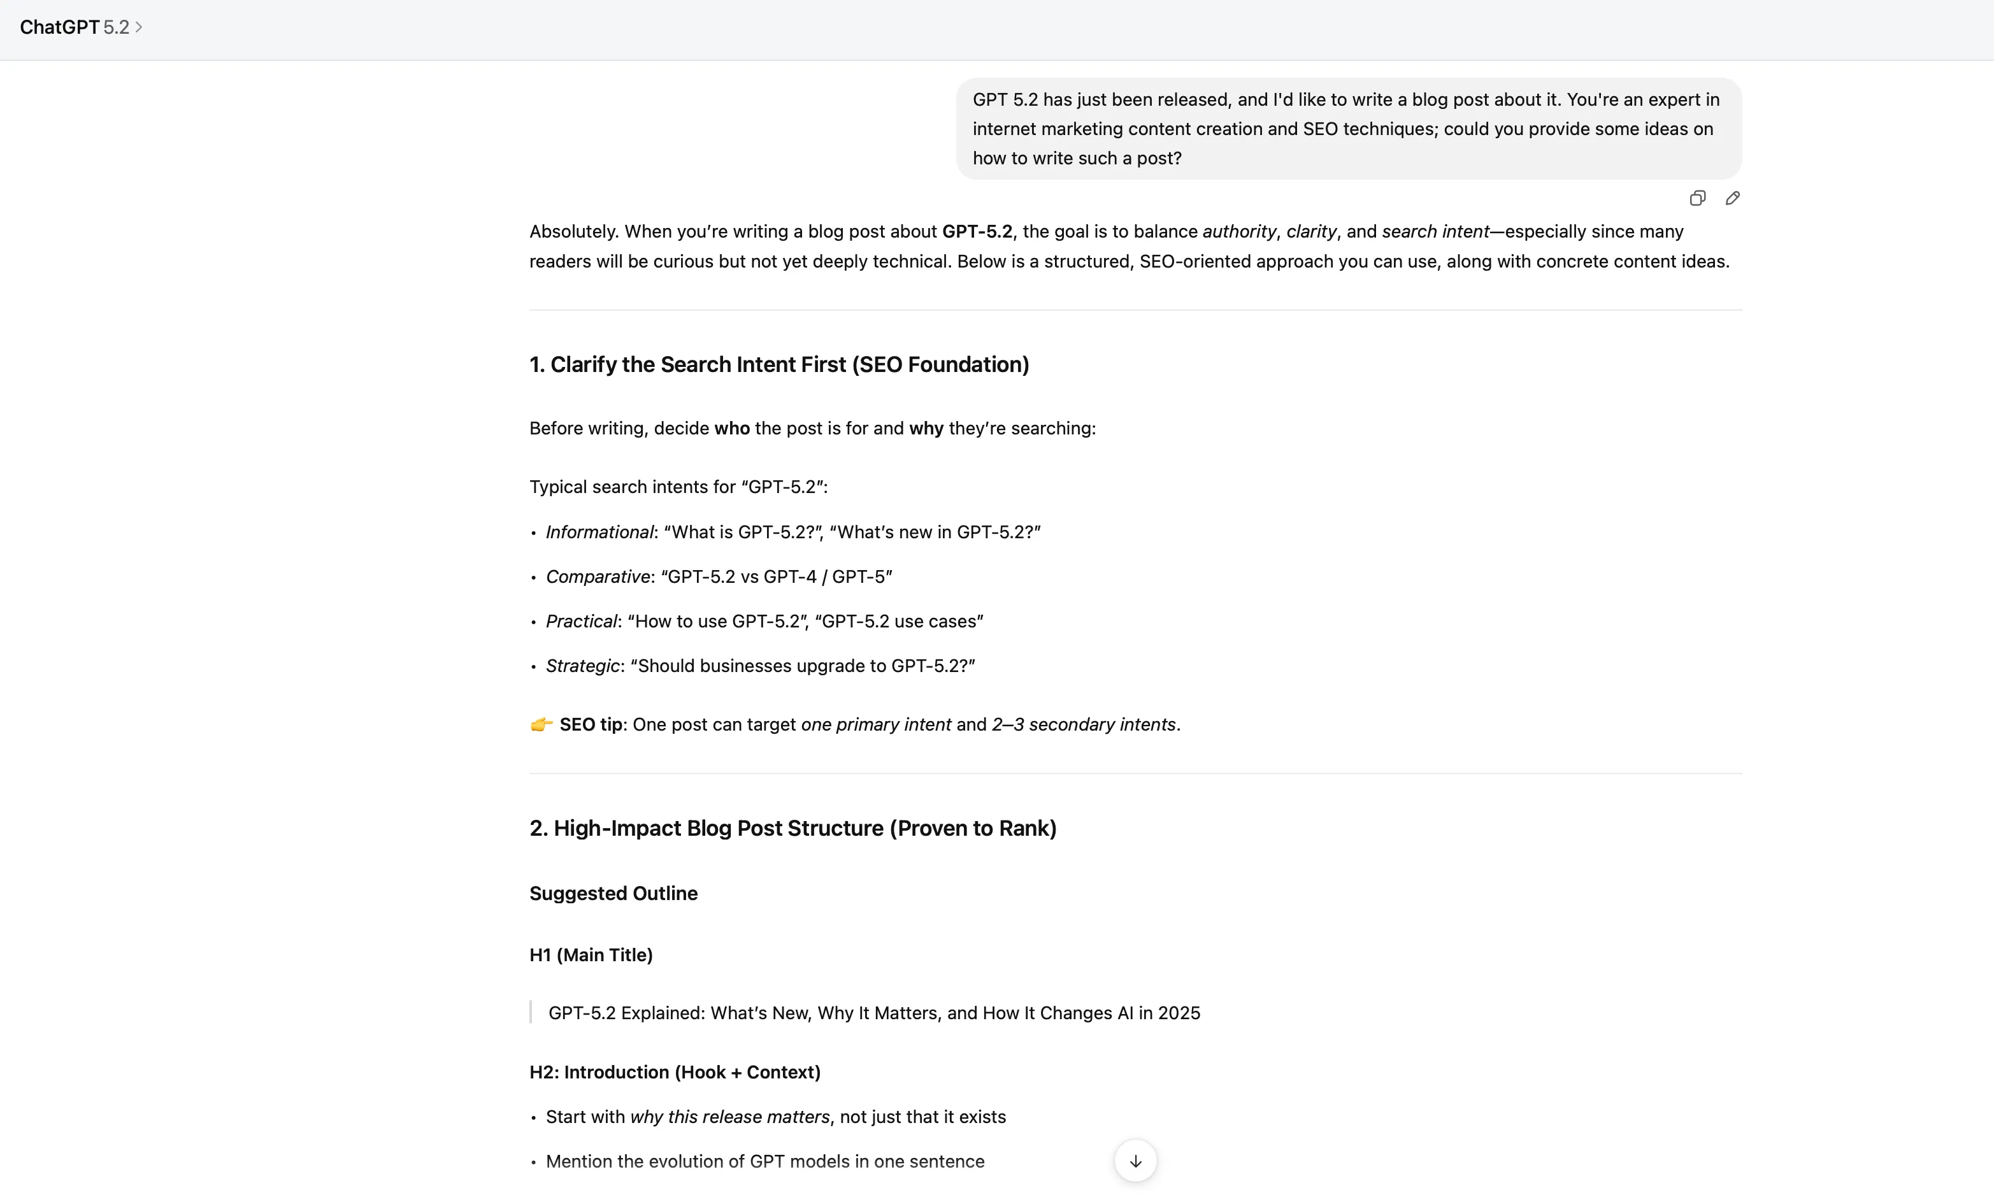Click heading "2. High-Impact Blog Post Structure"
This screenshot has width=1994, height=1195.
pyautogui.click(x=793, y=829)
